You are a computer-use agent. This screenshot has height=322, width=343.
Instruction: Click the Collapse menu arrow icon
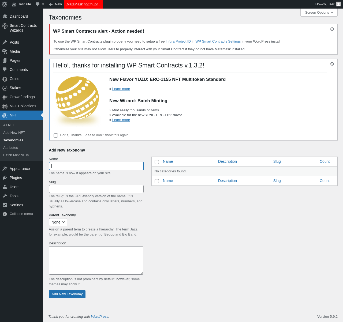click(x=5, y=214)
